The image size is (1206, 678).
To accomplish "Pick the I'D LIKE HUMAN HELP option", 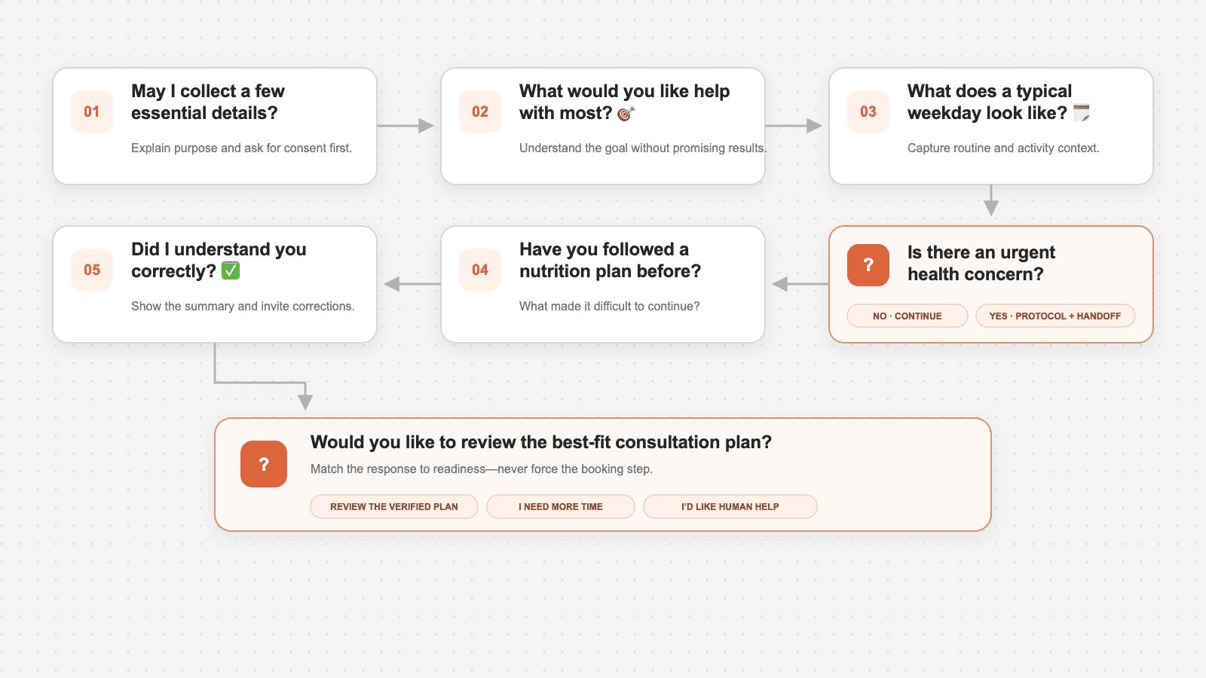I will [730, 506].
